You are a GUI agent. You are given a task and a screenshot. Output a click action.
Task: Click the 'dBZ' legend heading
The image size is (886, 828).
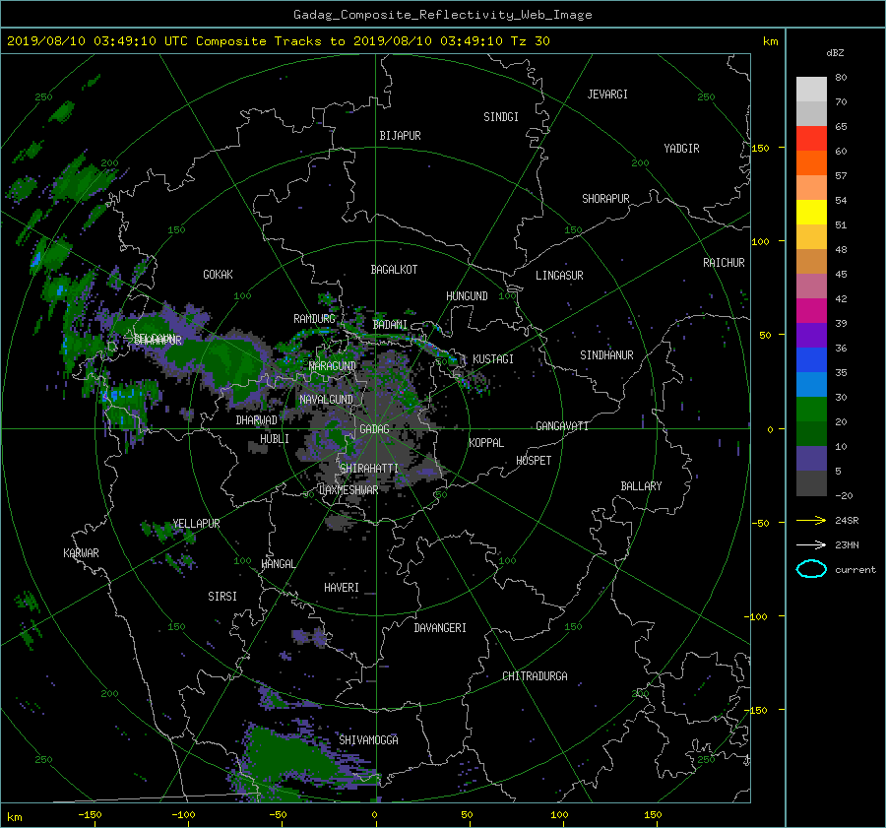click(835, 53)
